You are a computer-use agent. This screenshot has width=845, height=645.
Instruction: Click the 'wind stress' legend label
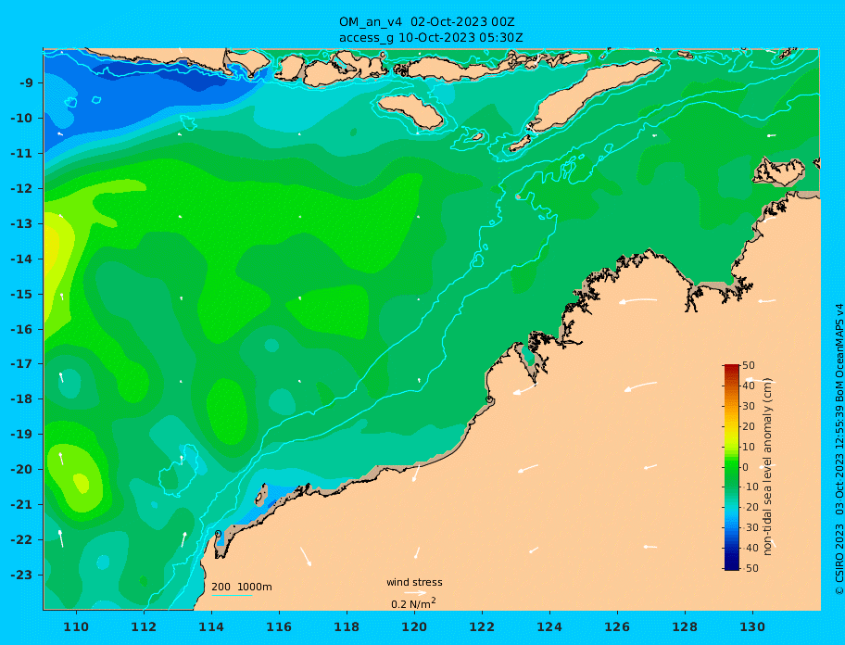(414, 583)
